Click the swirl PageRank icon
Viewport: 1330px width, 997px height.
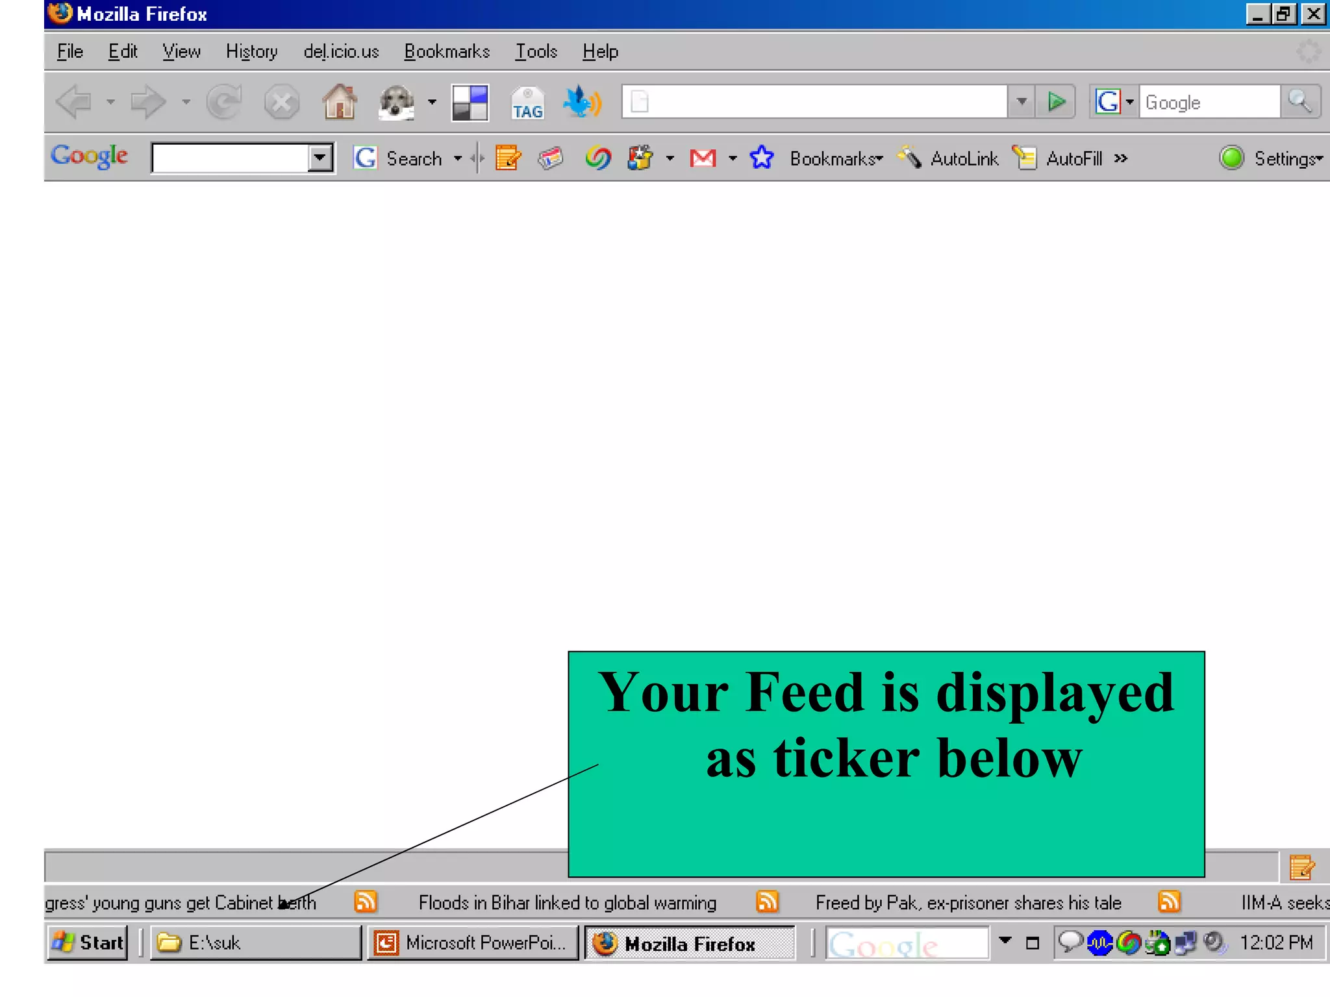pyautogui.click(x=598, y=158)
